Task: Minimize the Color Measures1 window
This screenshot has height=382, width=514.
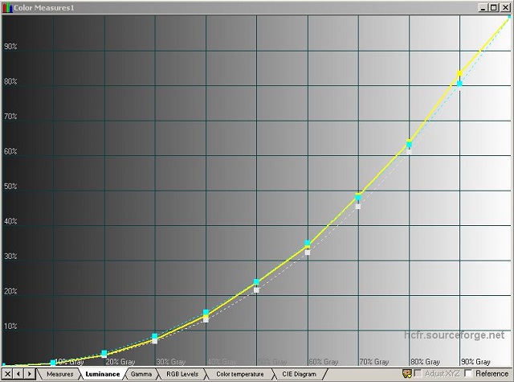Action: point(483,7)
